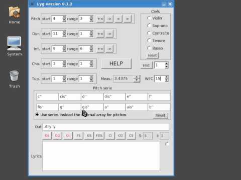The height and width of the screenshot is (180, 241).
Task: Click the c'' pitch serie cell
Action: pyautogui.click(x=48, y=96)
